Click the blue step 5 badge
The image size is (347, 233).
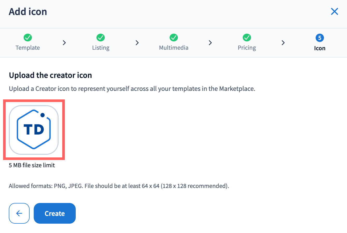click(320, 38)
